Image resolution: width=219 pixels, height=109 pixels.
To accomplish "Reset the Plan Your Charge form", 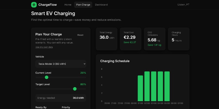I will [80, 35].
